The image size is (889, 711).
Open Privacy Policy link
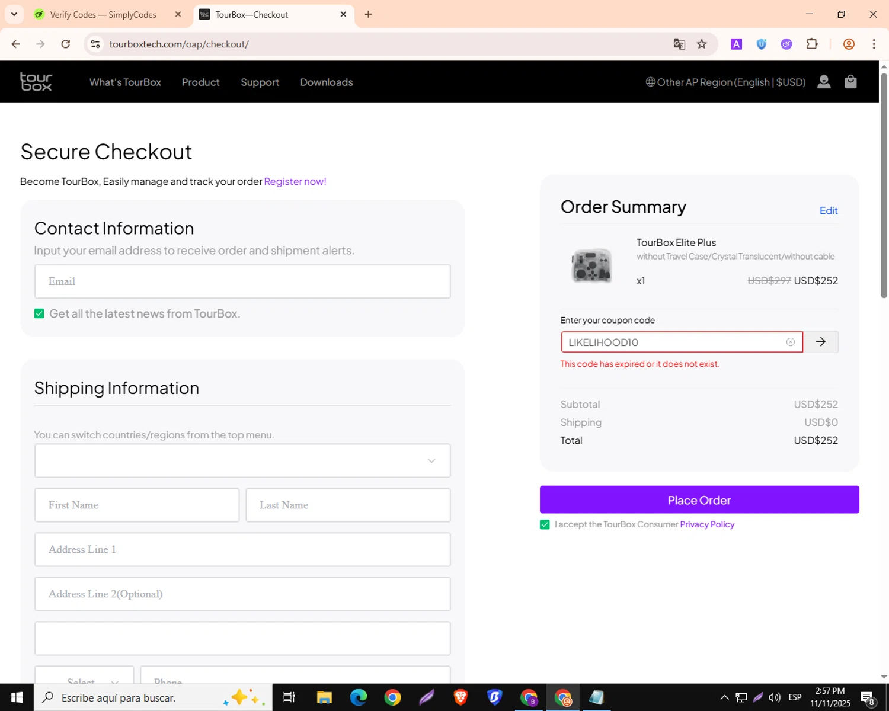[x=707, y=524]
